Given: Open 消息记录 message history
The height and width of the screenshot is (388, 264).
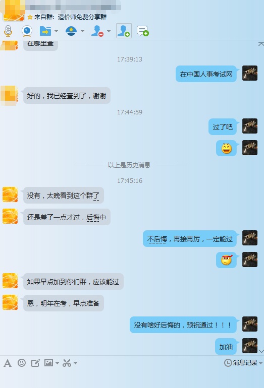Looking at the screenshot, I should point(243,363).
